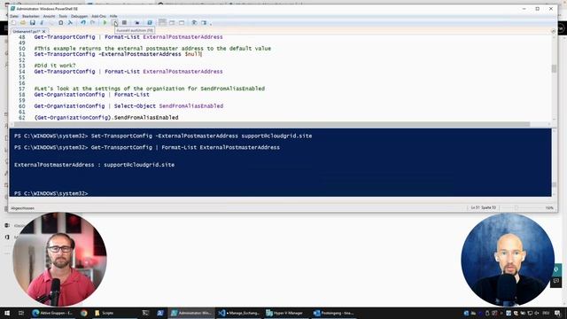Click the '#Did it work?' comment line
This screenshot has width=567, height=319.
click(x=55, y=66)
